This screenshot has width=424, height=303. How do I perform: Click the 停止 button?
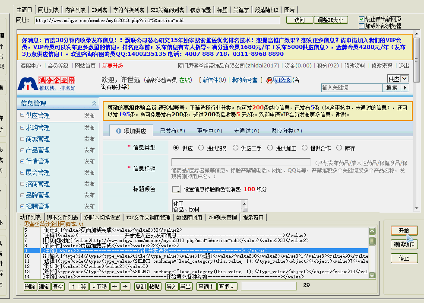point(404,258)
